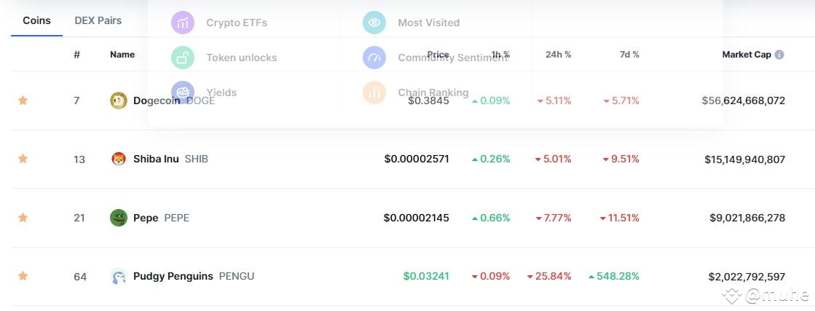This screenshot has height=311, width=815.
Task: Open the Yields menu item
Action: [204, 92]
